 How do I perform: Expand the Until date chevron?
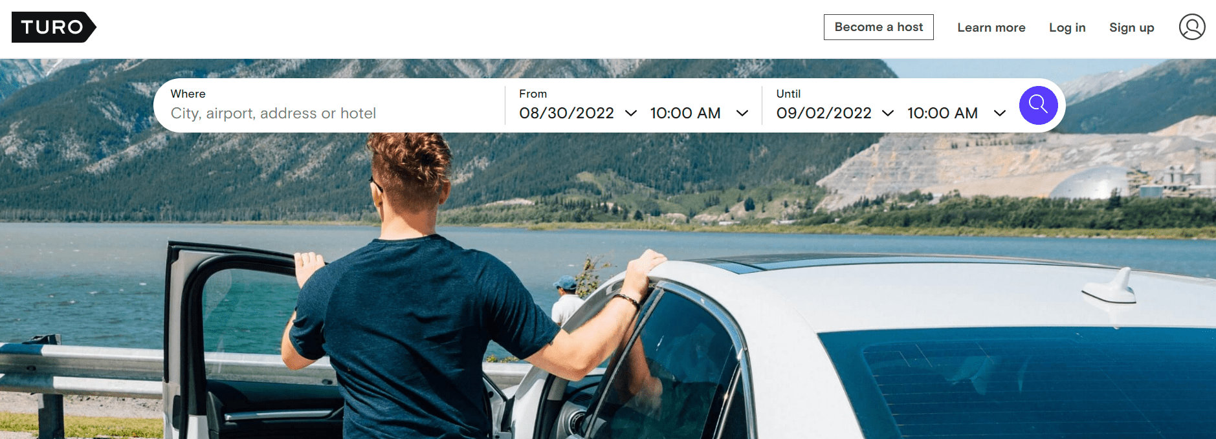(888, 113)
